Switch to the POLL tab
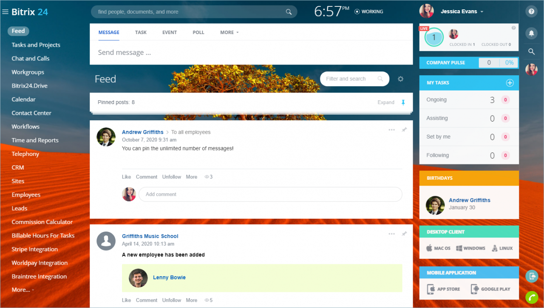 pos(198,32)
